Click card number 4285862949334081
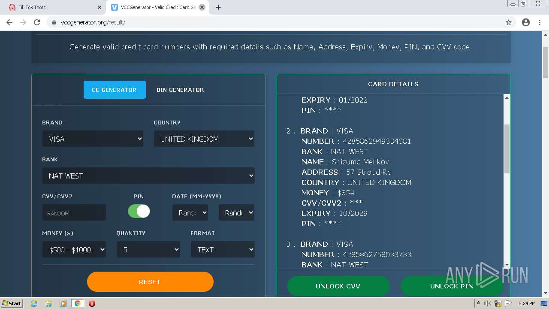The image size is (549, 309). coord(377,141)
